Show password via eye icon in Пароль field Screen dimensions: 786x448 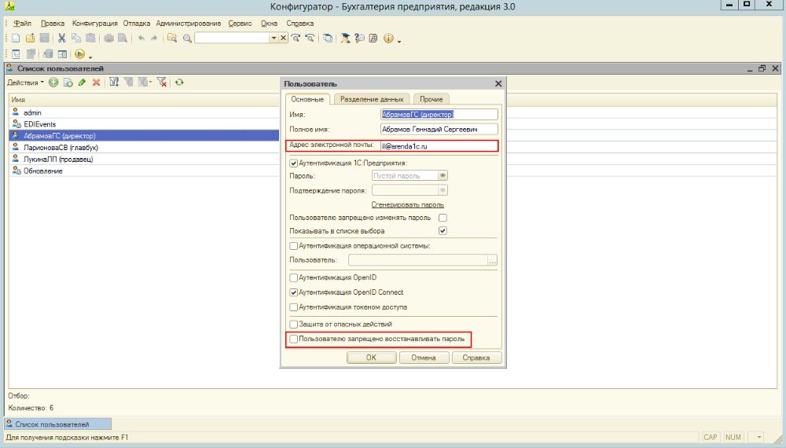pyautogui.click(x=443, y=176)
